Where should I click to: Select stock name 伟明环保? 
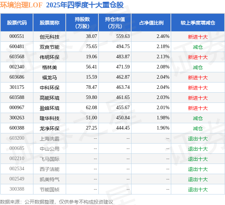(50, 57)
